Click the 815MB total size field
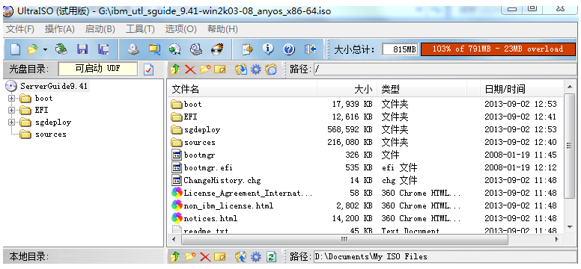Viewport: 581px width, 269px height. click(x=400, y=49)
